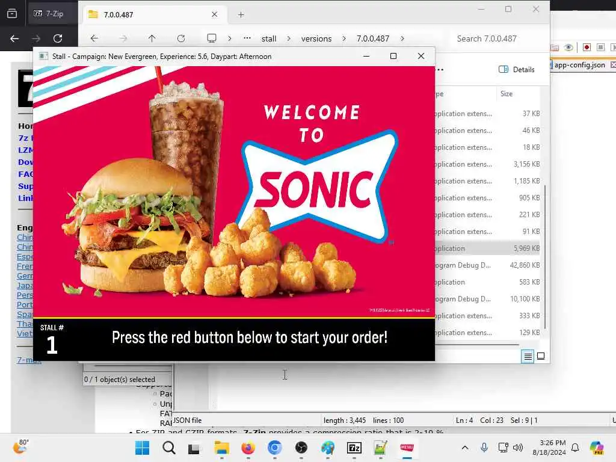Toggle the Details pane in File Explorer
Image resolution: width=616 pixels, height=462 pixels.
(x=517, y=70)
